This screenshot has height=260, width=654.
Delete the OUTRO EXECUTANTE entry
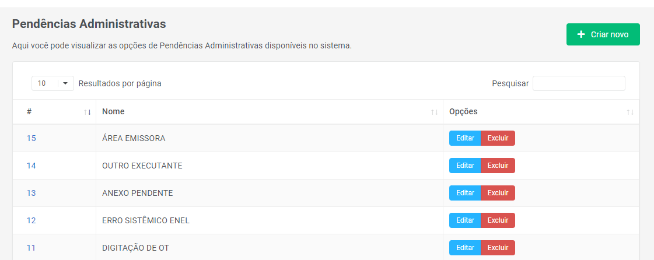coord(498,166)
